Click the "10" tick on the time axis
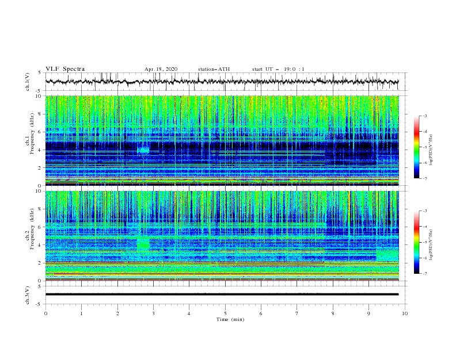 click(x=405, y=313)
